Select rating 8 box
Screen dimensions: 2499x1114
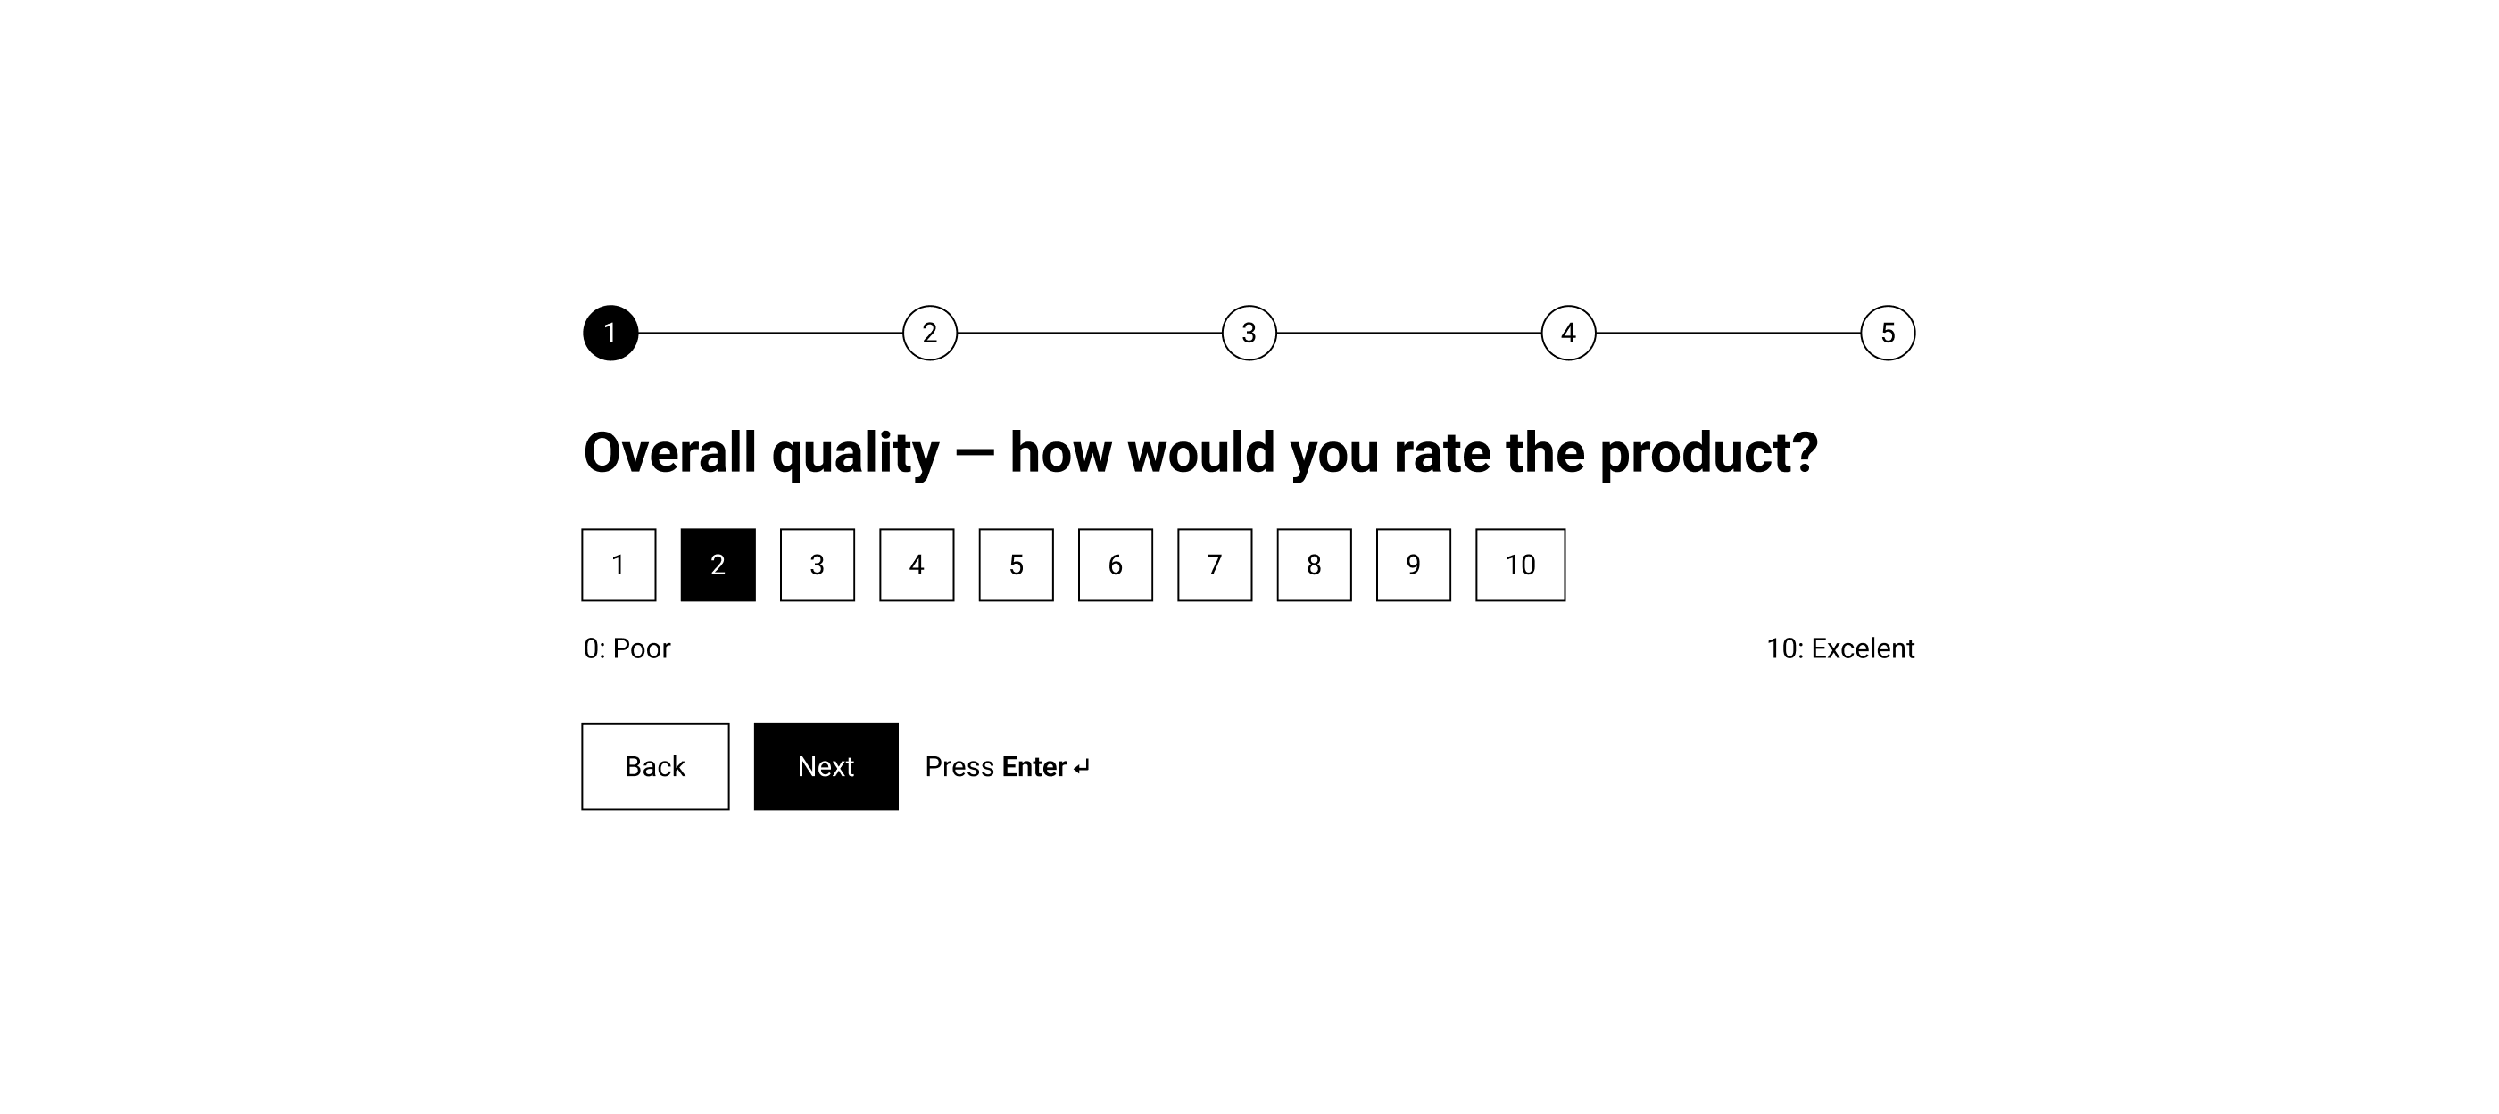click(x=1315, y=565)
